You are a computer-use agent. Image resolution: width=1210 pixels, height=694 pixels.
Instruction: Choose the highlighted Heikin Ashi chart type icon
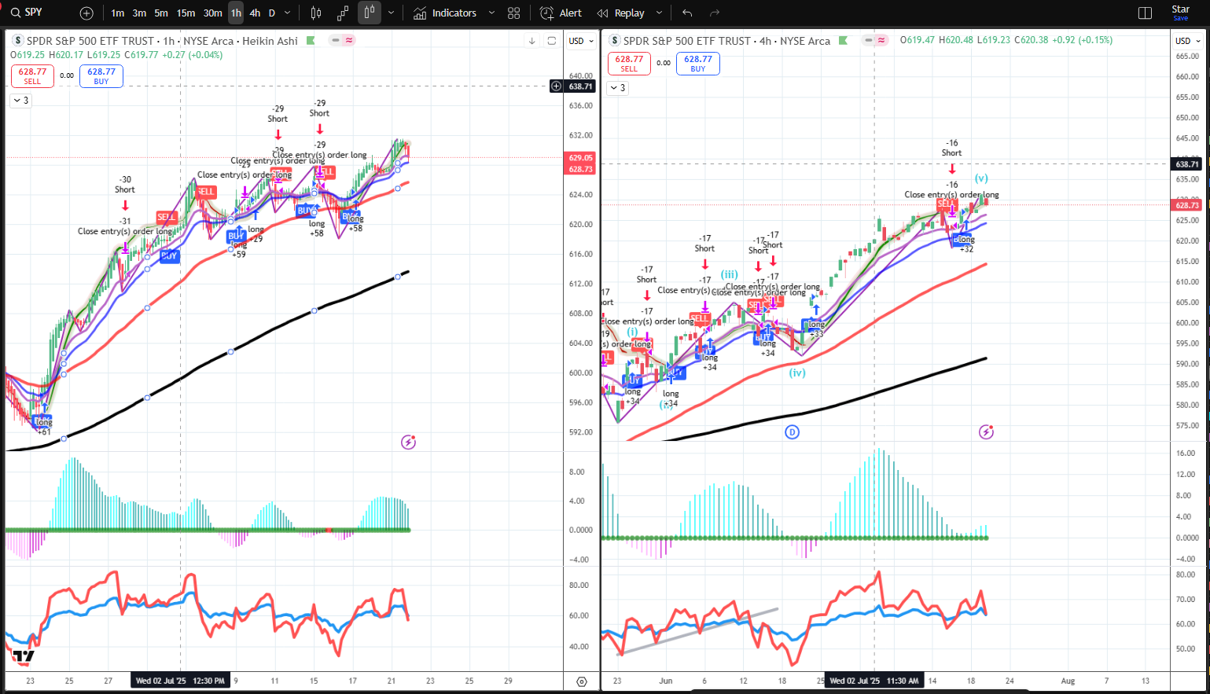[370, 13]
